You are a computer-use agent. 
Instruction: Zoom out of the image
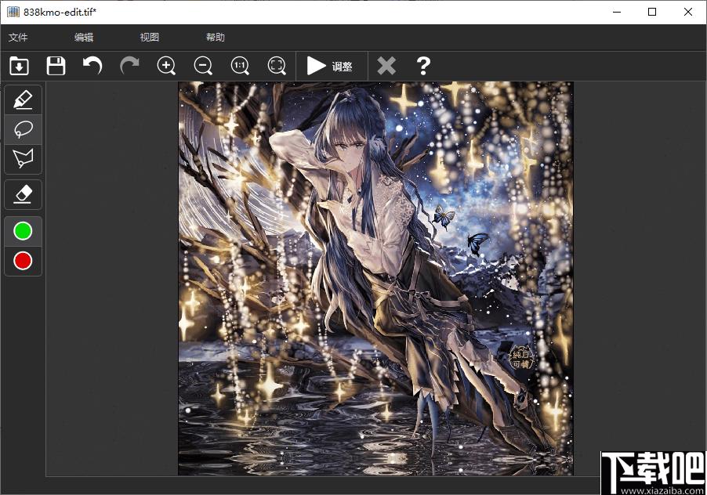tap(203, 67)
